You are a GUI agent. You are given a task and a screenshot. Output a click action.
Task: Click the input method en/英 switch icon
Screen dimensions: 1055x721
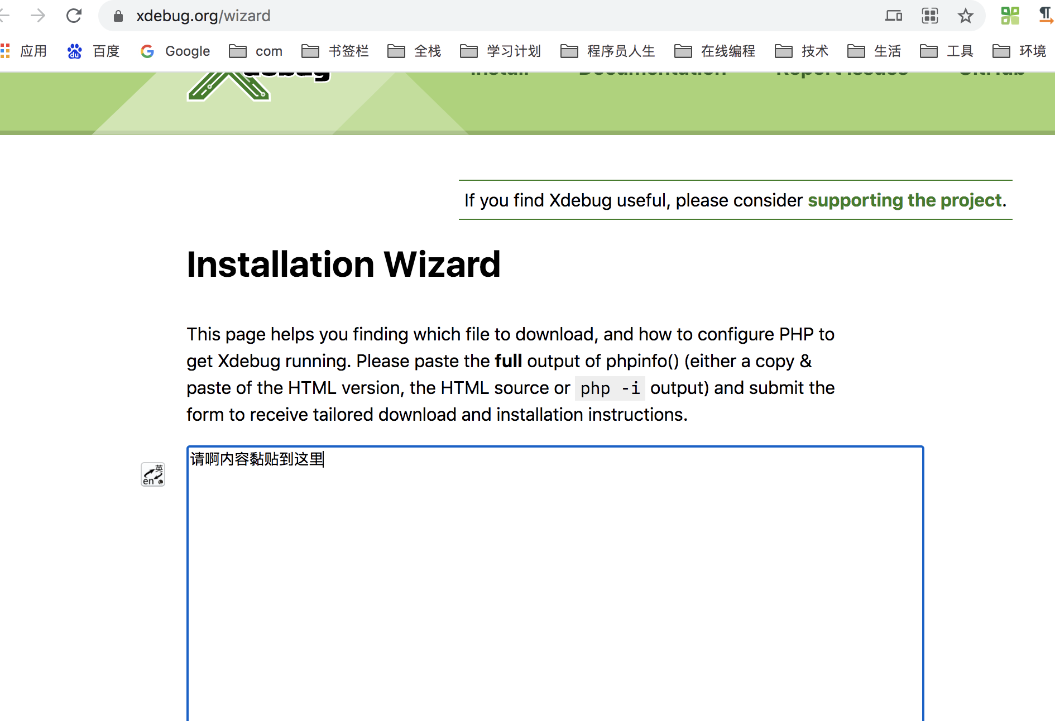tap(153, 474)
